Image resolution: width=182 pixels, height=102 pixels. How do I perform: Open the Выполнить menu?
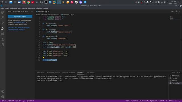point(31,8)
